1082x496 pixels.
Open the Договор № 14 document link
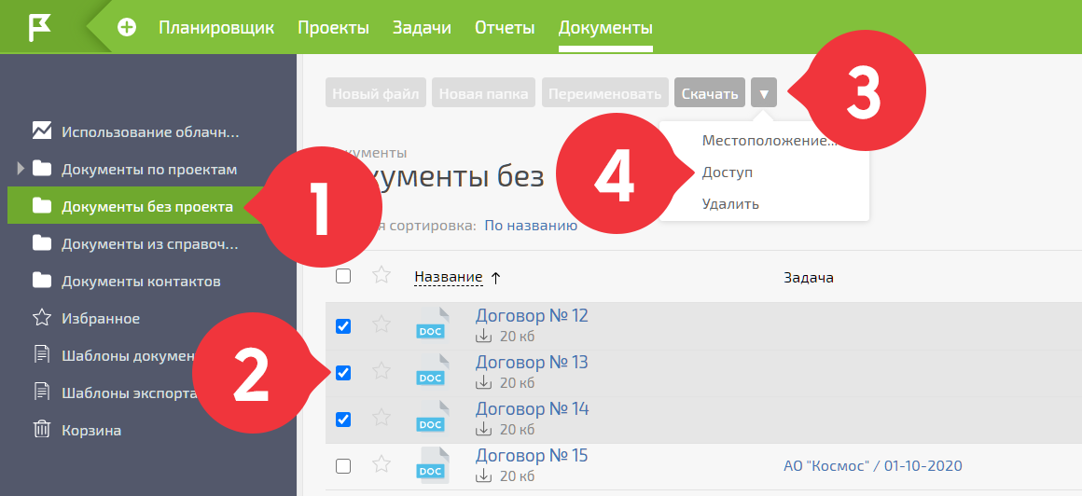[532, 409]
